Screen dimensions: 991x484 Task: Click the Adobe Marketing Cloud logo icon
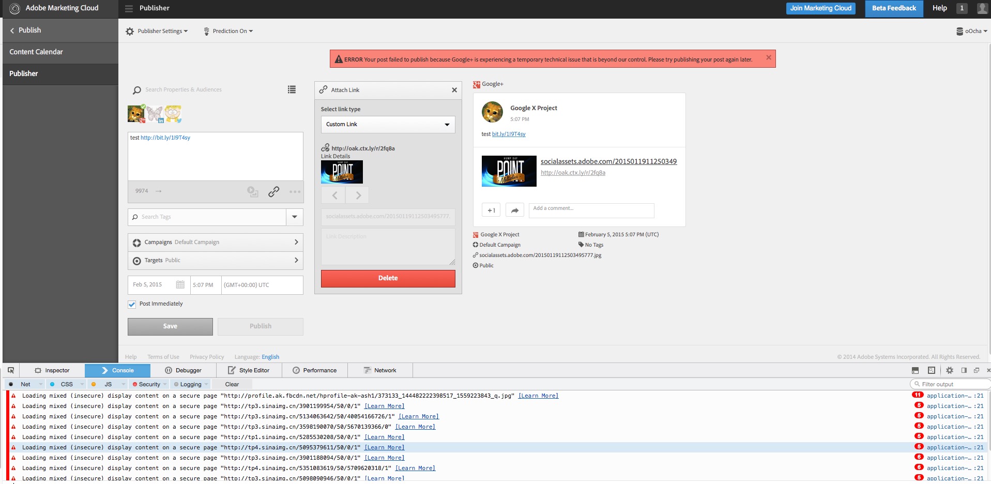click(x=15, y=8)
